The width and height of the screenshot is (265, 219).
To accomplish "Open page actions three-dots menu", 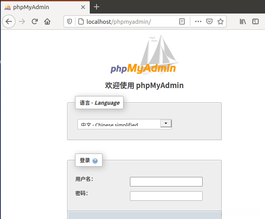I will (x=198, y=21).
